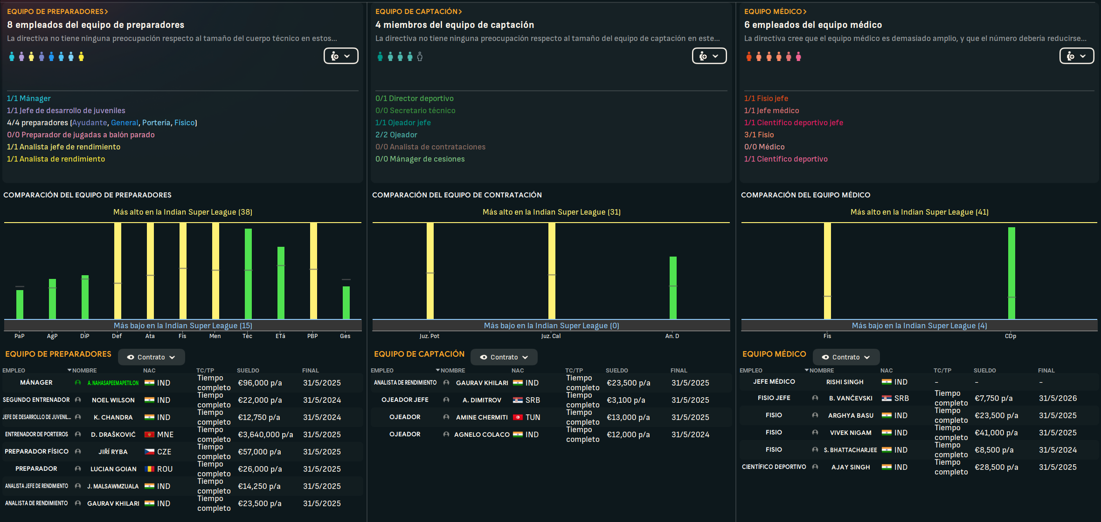Viewport: 1101px width, 522px height.
Task: Click the person icon beside Jiří Ryba
Action: [x=78, y=452]
